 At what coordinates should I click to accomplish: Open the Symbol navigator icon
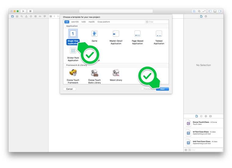pyautogui.click(x=17, y=16)
